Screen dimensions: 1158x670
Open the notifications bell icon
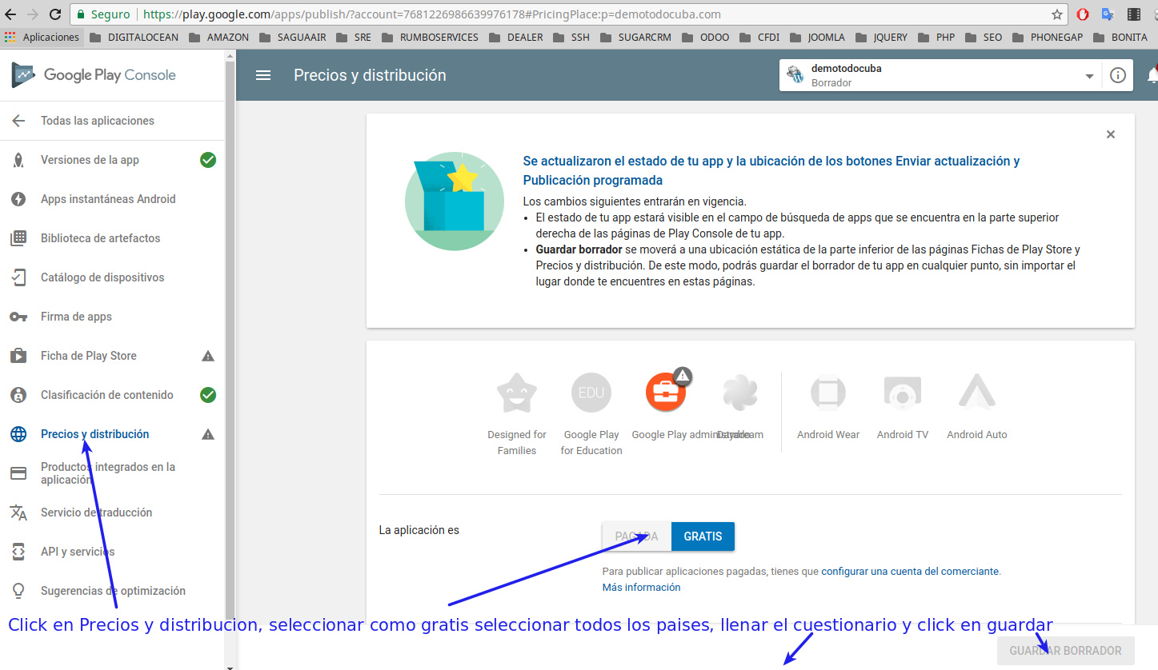1152,75
